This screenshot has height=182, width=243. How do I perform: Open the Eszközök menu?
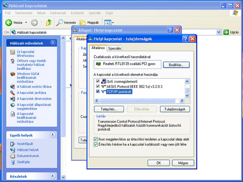pos(77,13)
